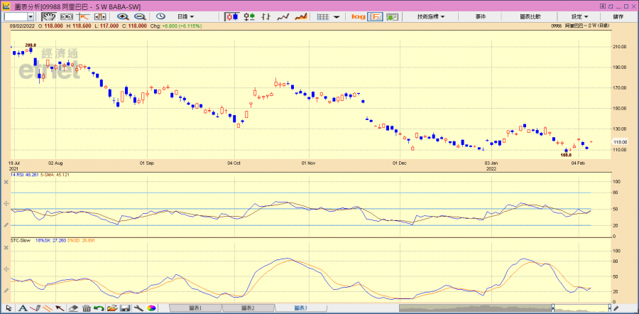Close the RSI indicator panel

[6, 183]
